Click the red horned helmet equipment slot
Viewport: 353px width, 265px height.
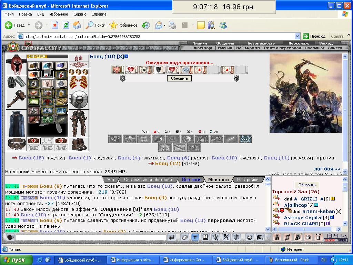click(16, 65)
